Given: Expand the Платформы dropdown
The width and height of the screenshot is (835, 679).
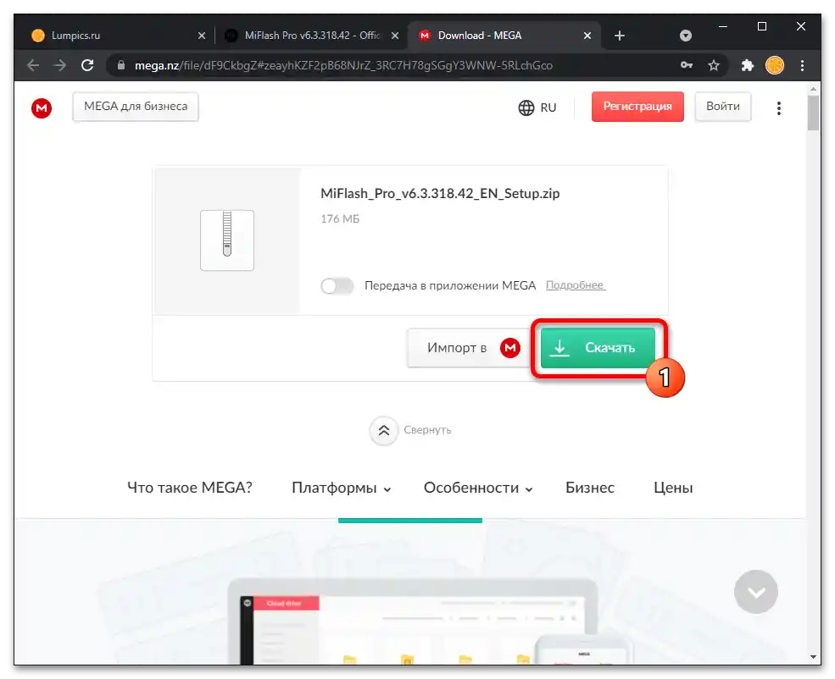Looking at the screenshot, I should pyautogui.click(x=340, y=488).
